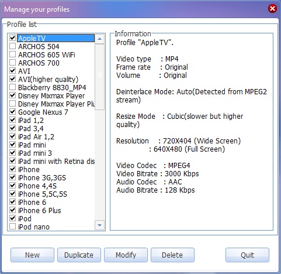281x274 pixels.
Task: Disable the iPhone 6 Plus checkbox
Action: click(x=13, y=210)
